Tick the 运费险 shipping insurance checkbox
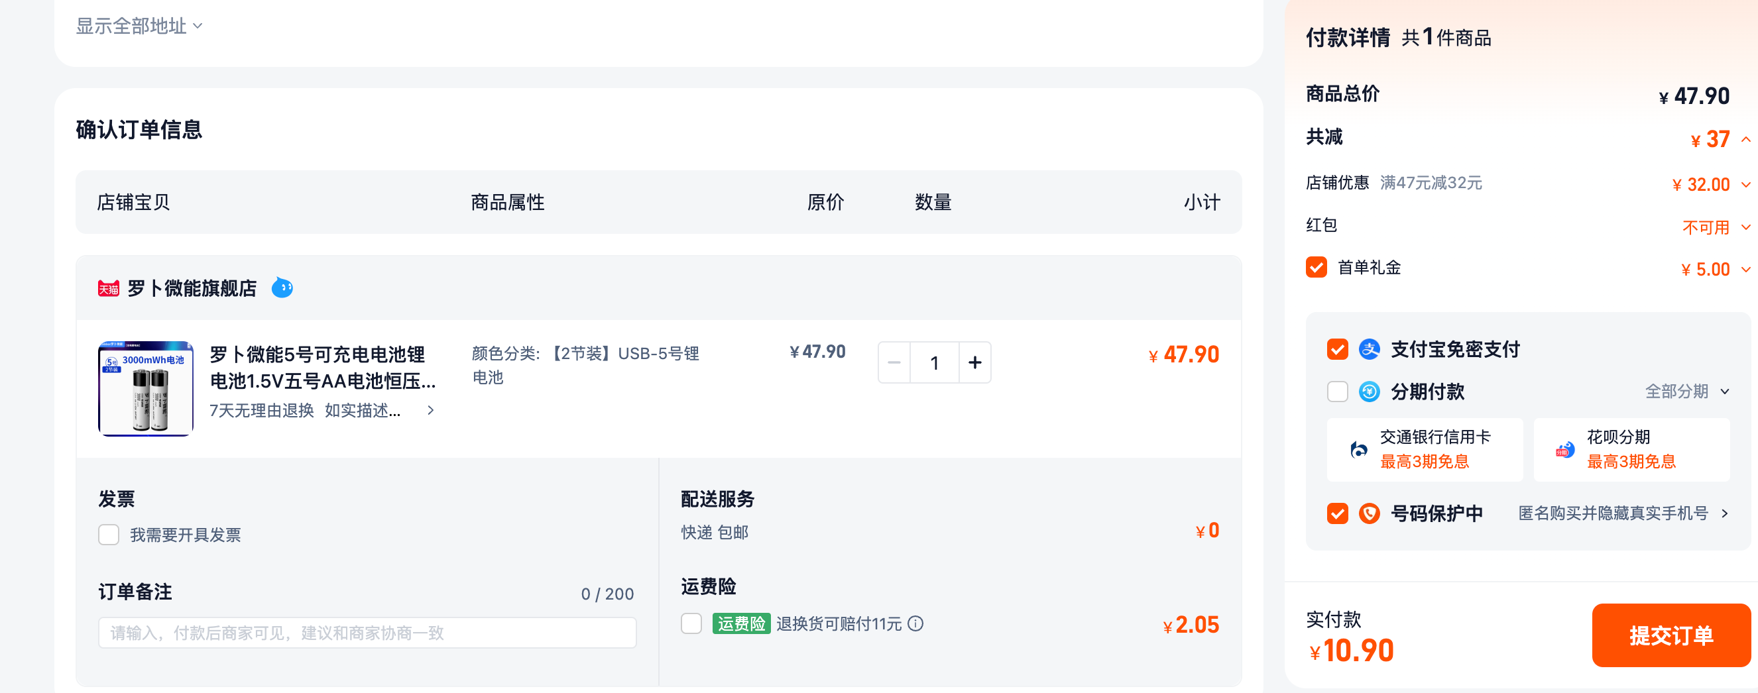This screenshot has height=693, width=1758. click(x=691, y=623)
